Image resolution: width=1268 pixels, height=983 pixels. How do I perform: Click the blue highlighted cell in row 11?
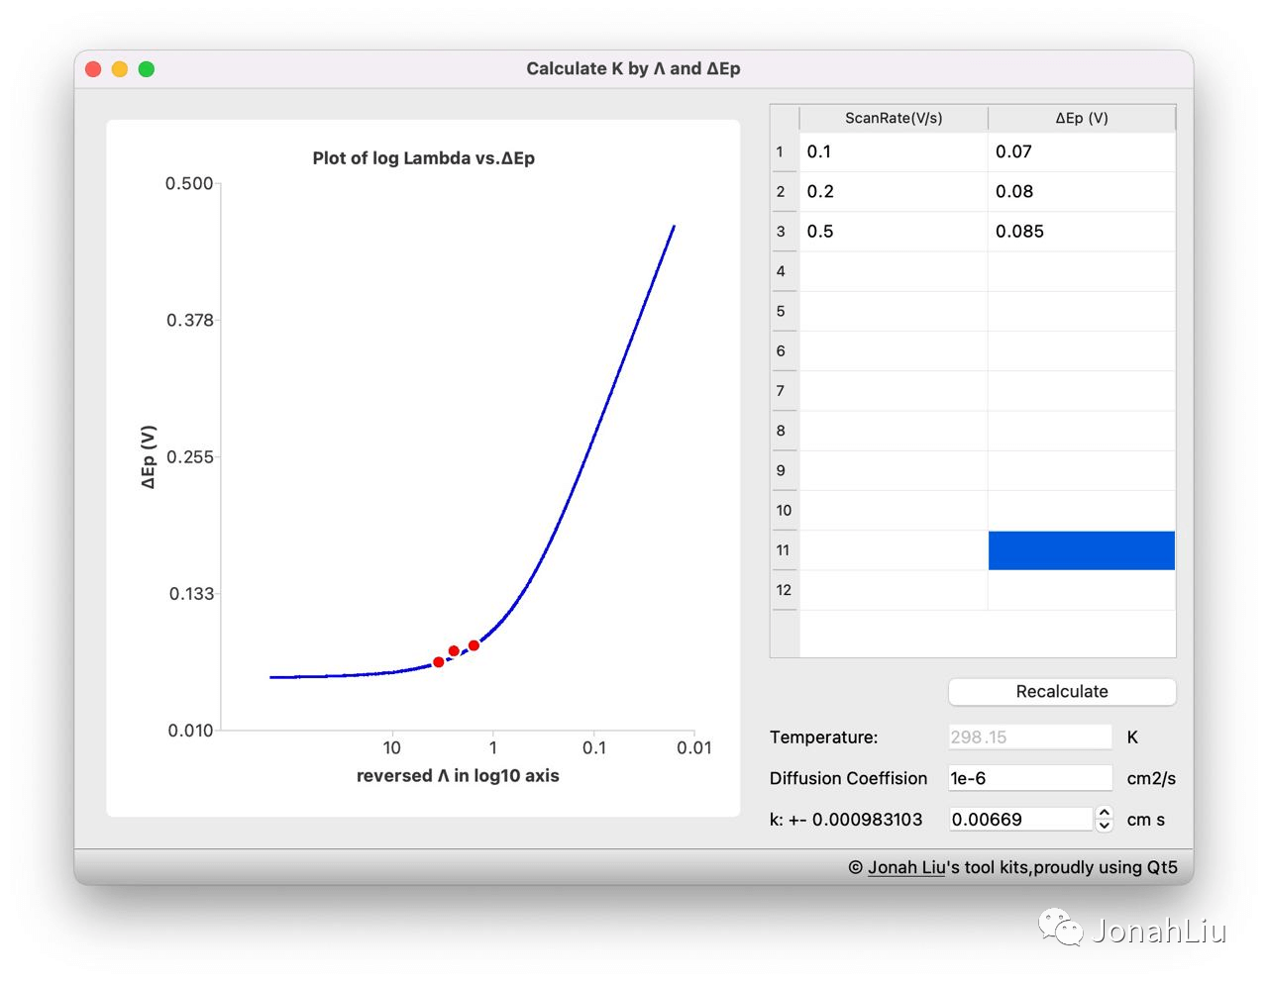click(1081, 550)
